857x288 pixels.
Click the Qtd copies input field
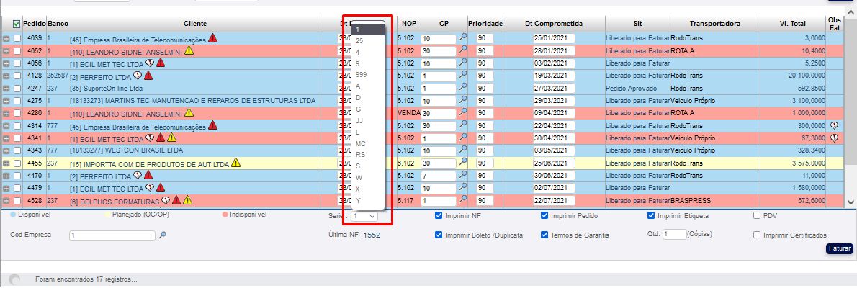tap(674, 235)
